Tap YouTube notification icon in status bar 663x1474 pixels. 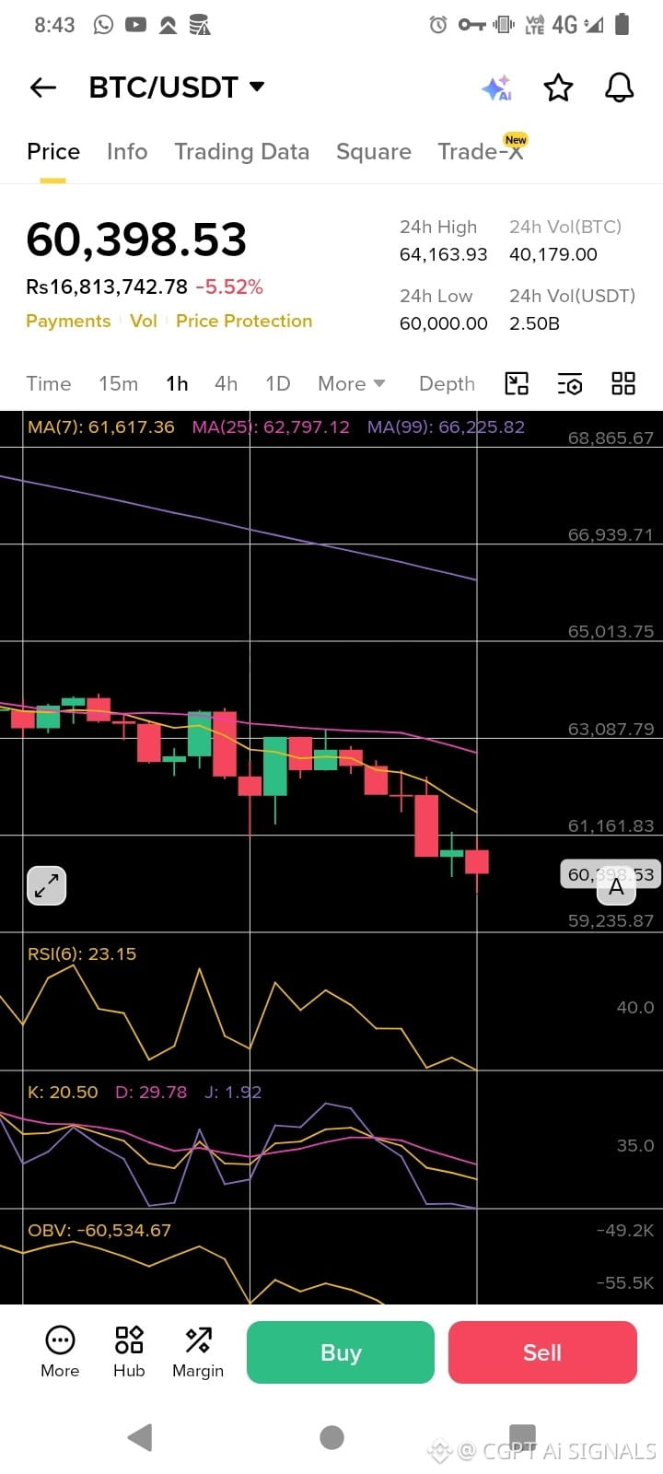[135, 25]
